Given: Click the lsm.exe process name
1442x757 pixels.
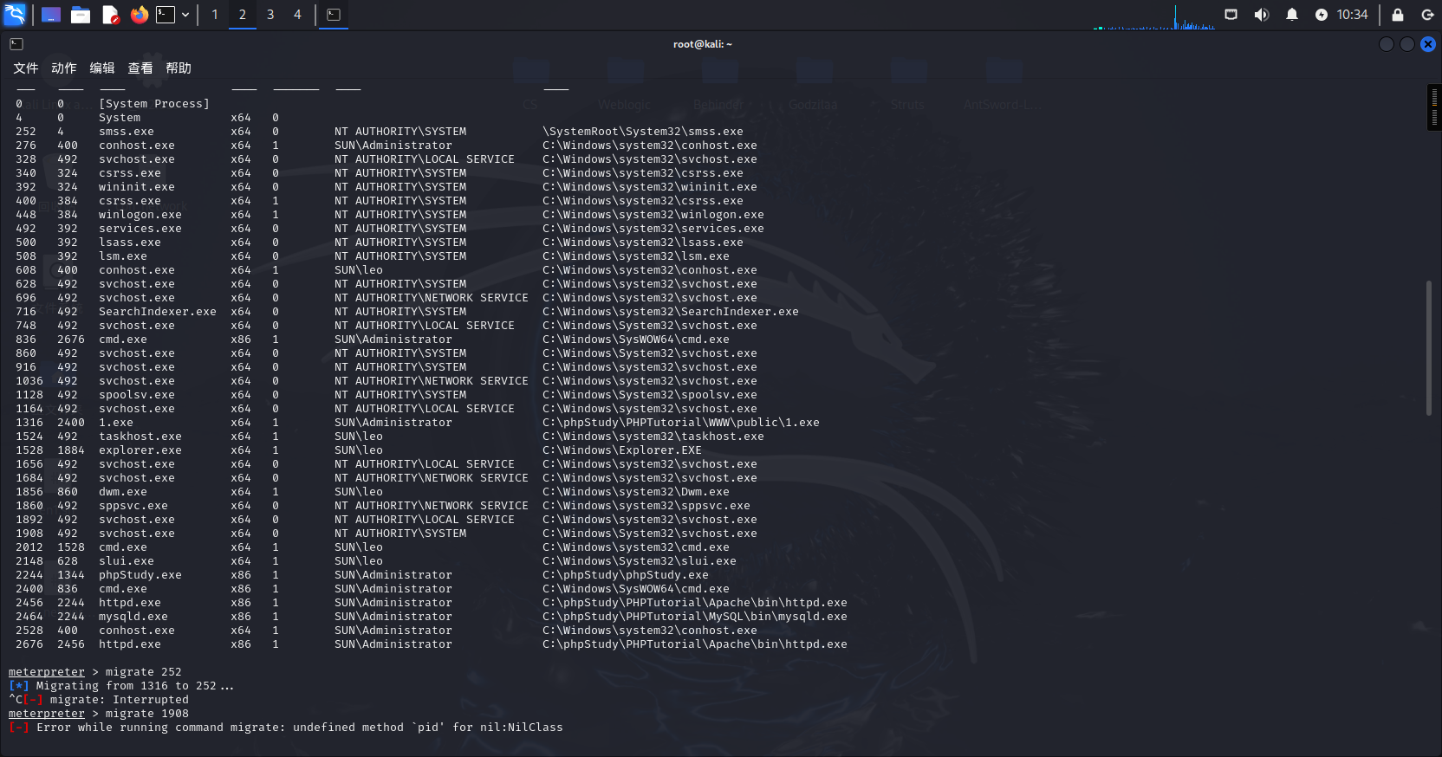Looking at the screenshot, I should (123, 256).
